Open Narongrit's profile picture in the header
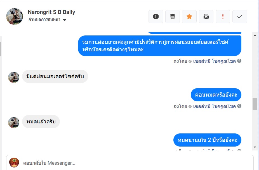The height and width of the screenshot is (170, 259). point(15,16)
